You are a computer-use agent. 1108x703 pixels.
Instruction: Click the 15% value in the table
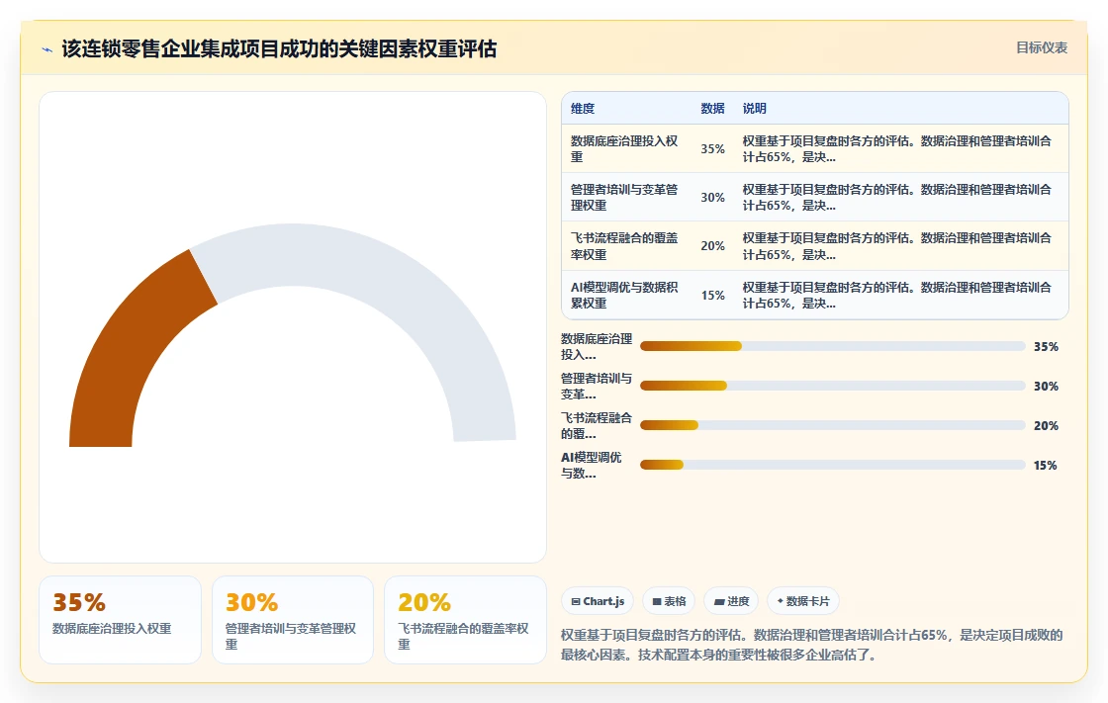coord(712,296)
